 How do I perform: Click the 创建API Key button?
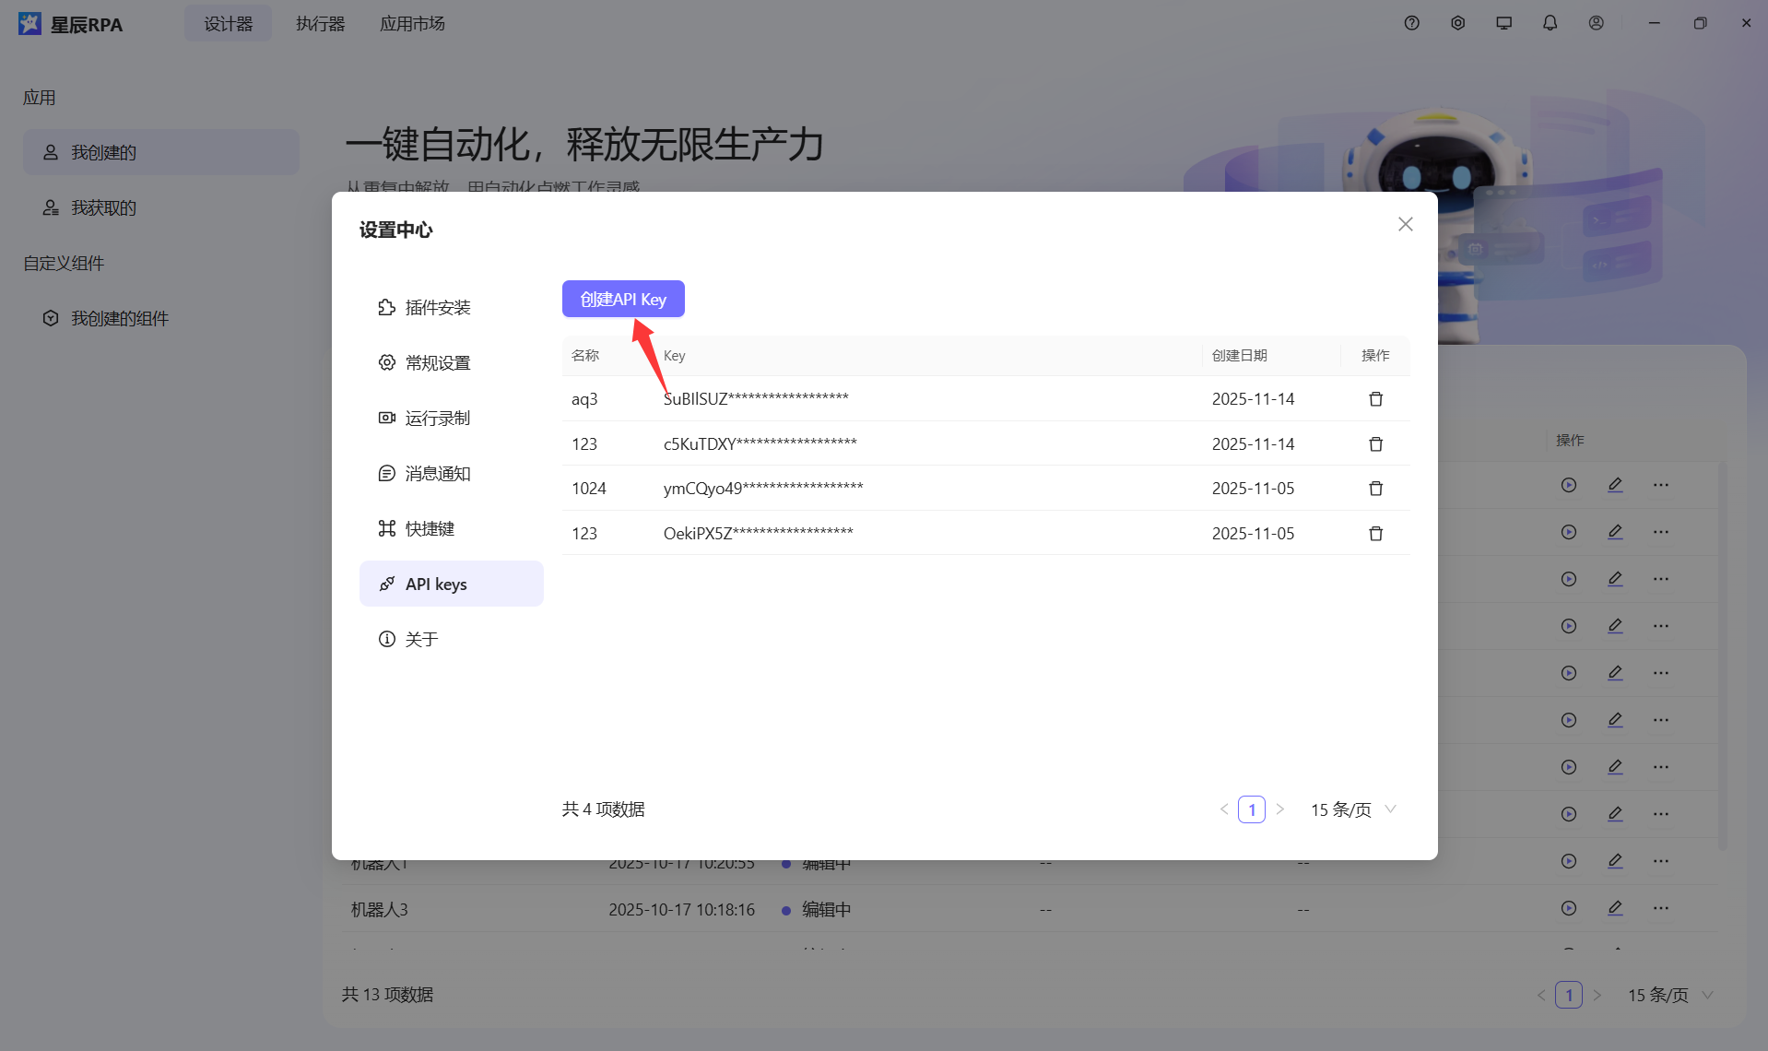[x=622, y=299]
